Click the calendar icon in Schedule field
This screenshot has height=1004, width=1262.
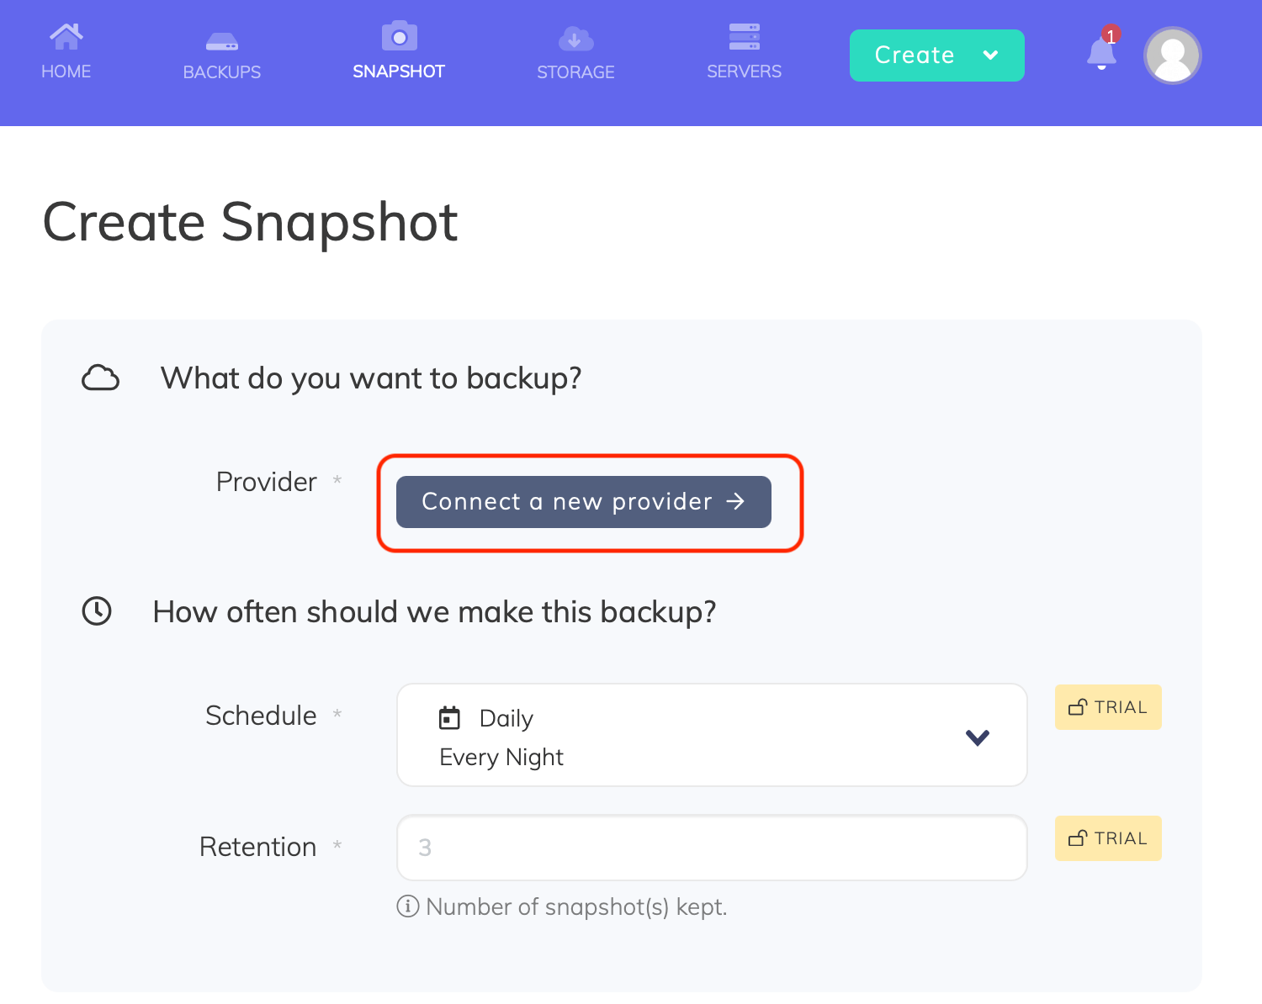449,717
